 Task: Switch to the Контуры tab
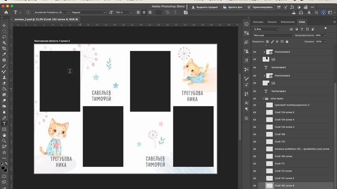coord(258,22)
